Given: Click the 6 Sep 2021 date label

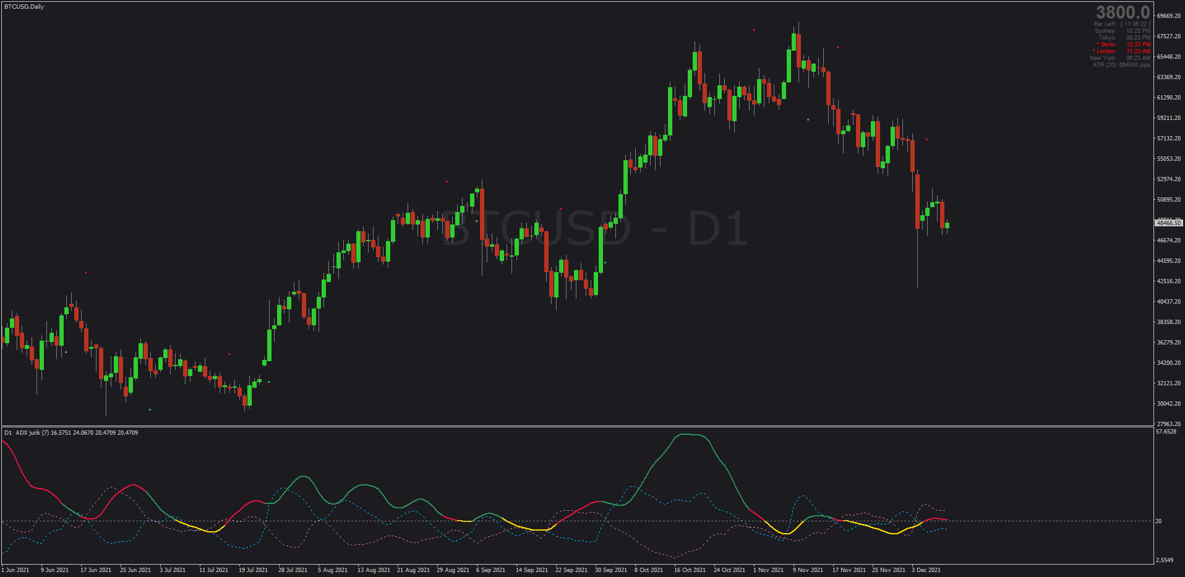Looking at the screenshot, I should point(491,570).
